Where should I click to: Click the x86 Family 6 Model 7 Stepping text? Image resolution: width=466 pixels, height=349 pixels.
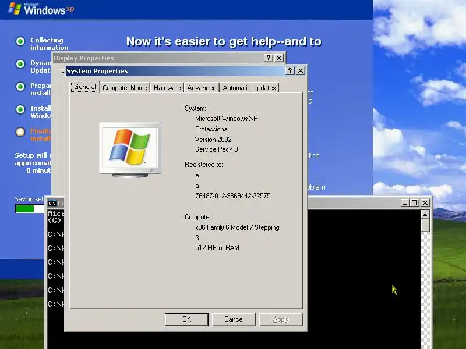click(x=237, y=227)
